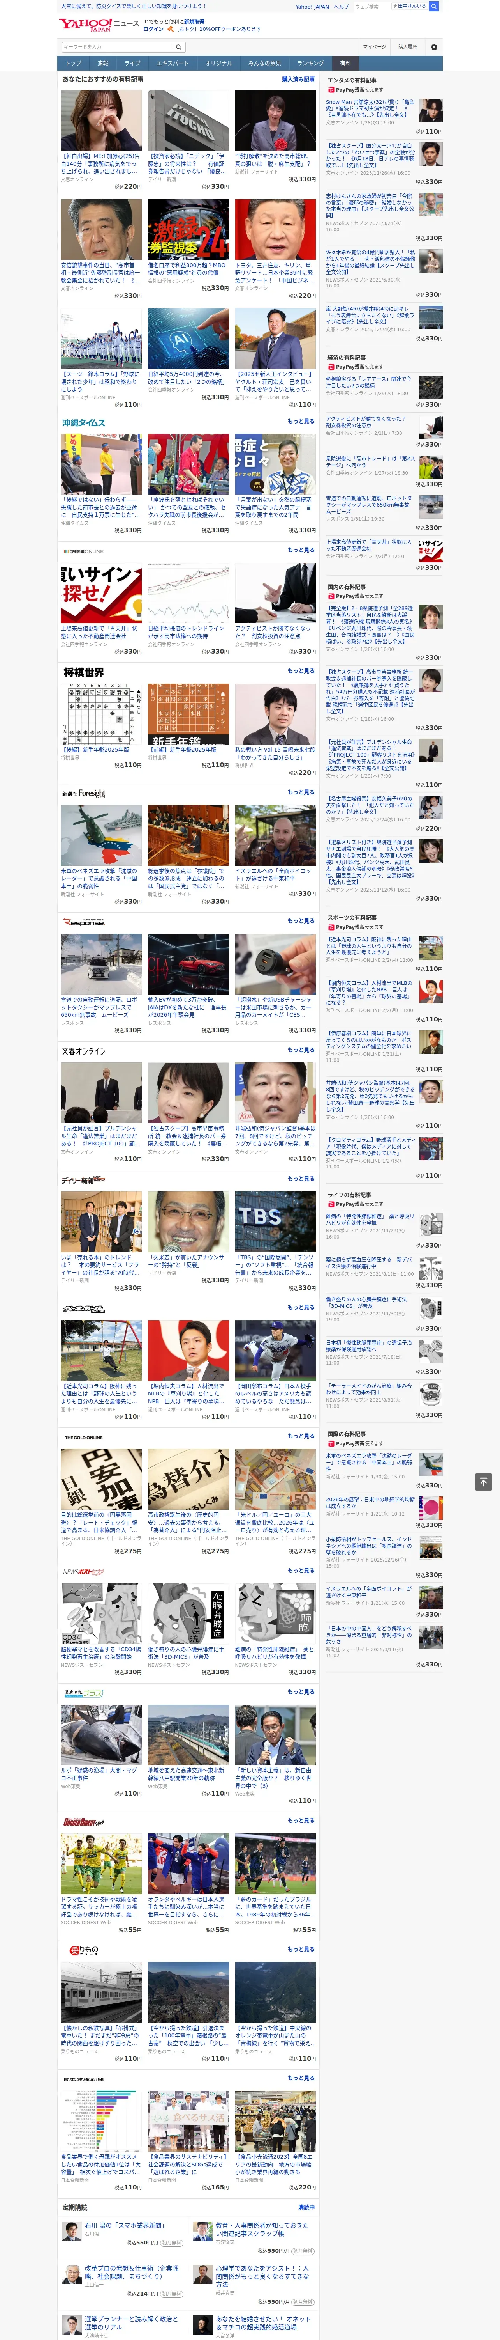Open the shogi board diagram thumbnail
500x2340 pixels.
coord(101,715)
